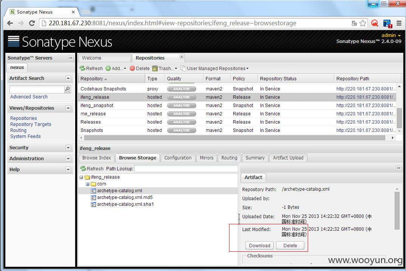Viewport: 406px width, 271px height.
Task: Click the Download button
Action: click(x=259, y=245)
